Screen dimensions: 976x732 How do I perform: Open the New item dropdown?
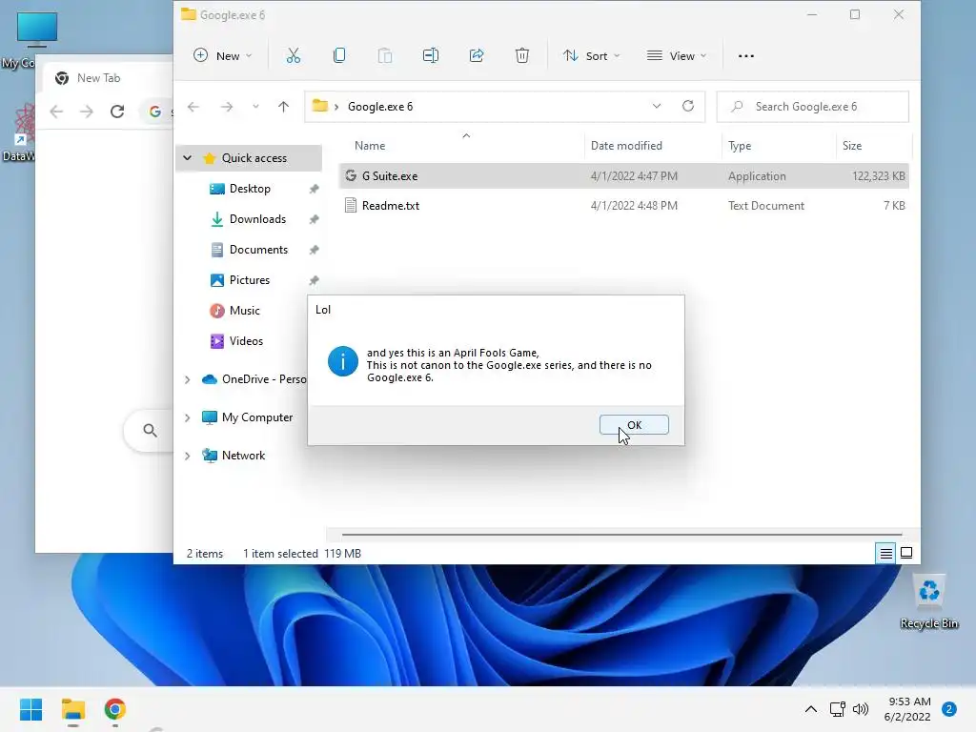(223, 56)
